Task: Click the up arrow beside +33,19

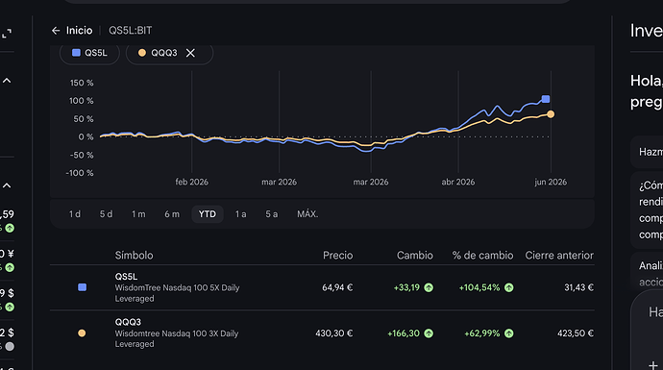Action: tap(429, 287)
